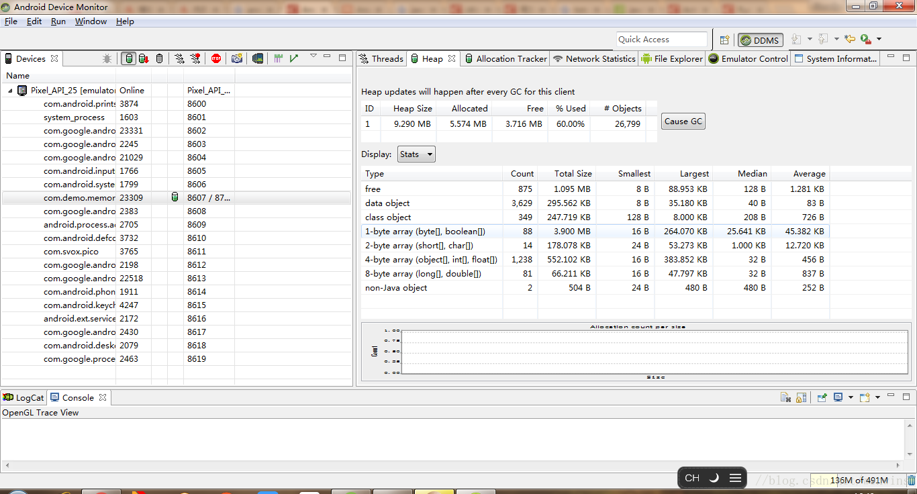
Task: Click the red Stop Process icon
Action: coord(216,58)
